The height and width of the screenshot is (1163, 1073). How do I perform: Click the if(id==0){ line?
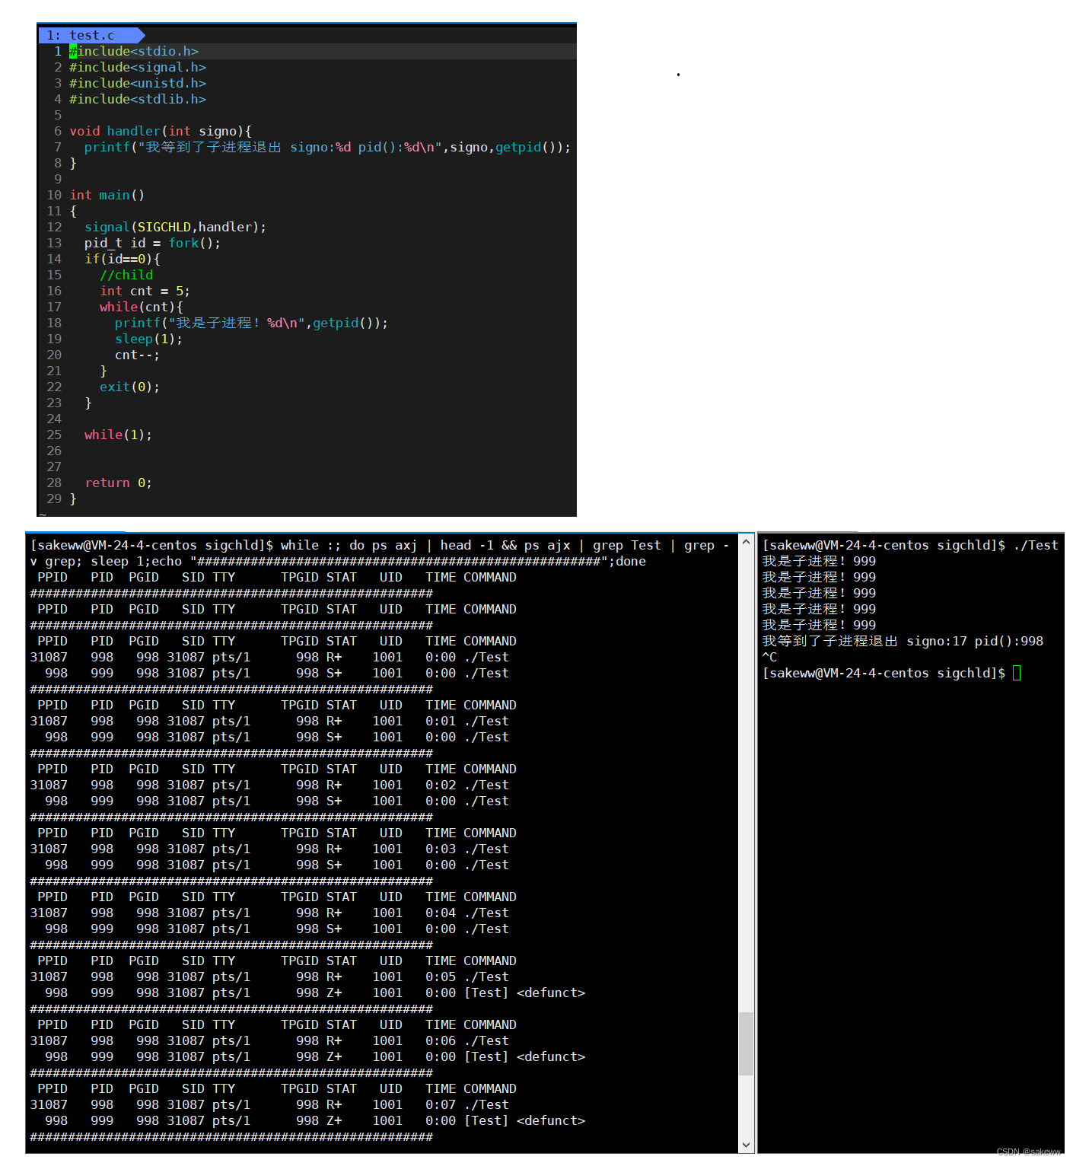[122, 259]
